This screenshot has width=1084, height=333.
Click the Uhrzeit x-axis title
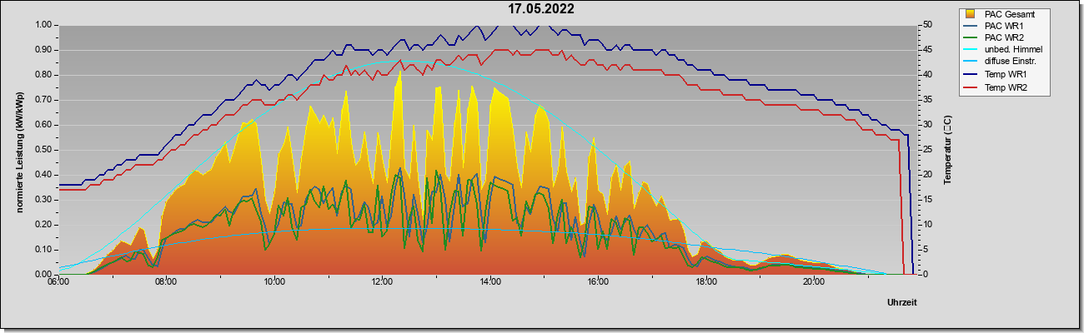click(x=901, y=303)
